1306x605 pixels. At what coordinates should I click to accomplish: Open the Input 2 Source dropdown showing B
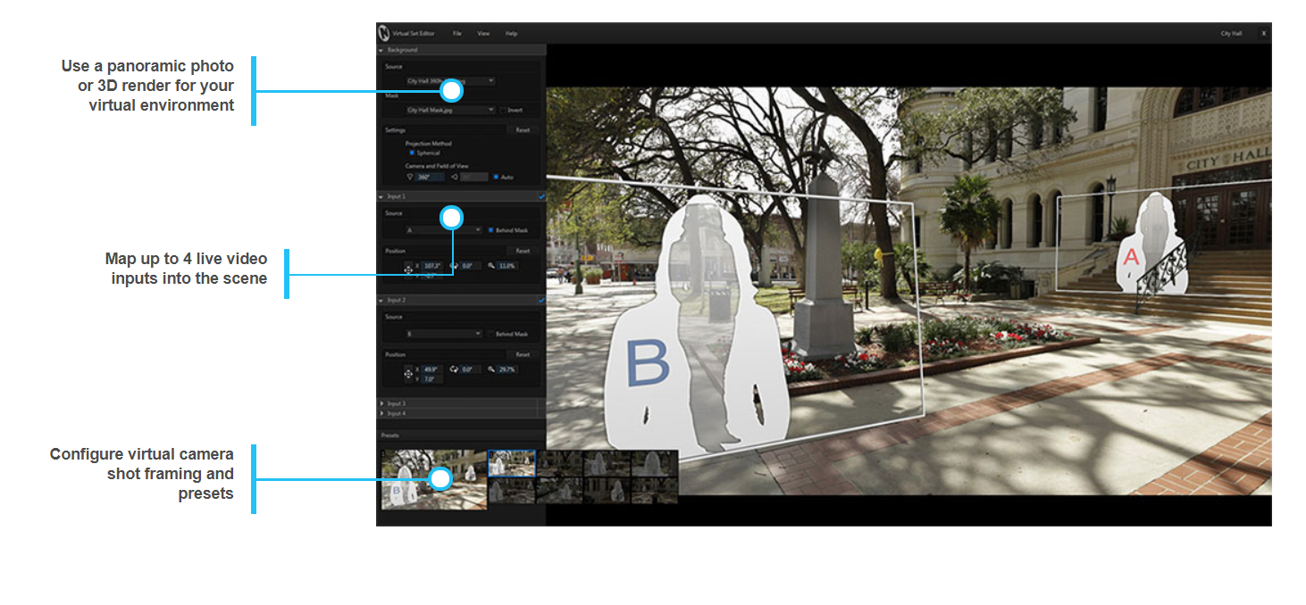(x=444, y=334)
